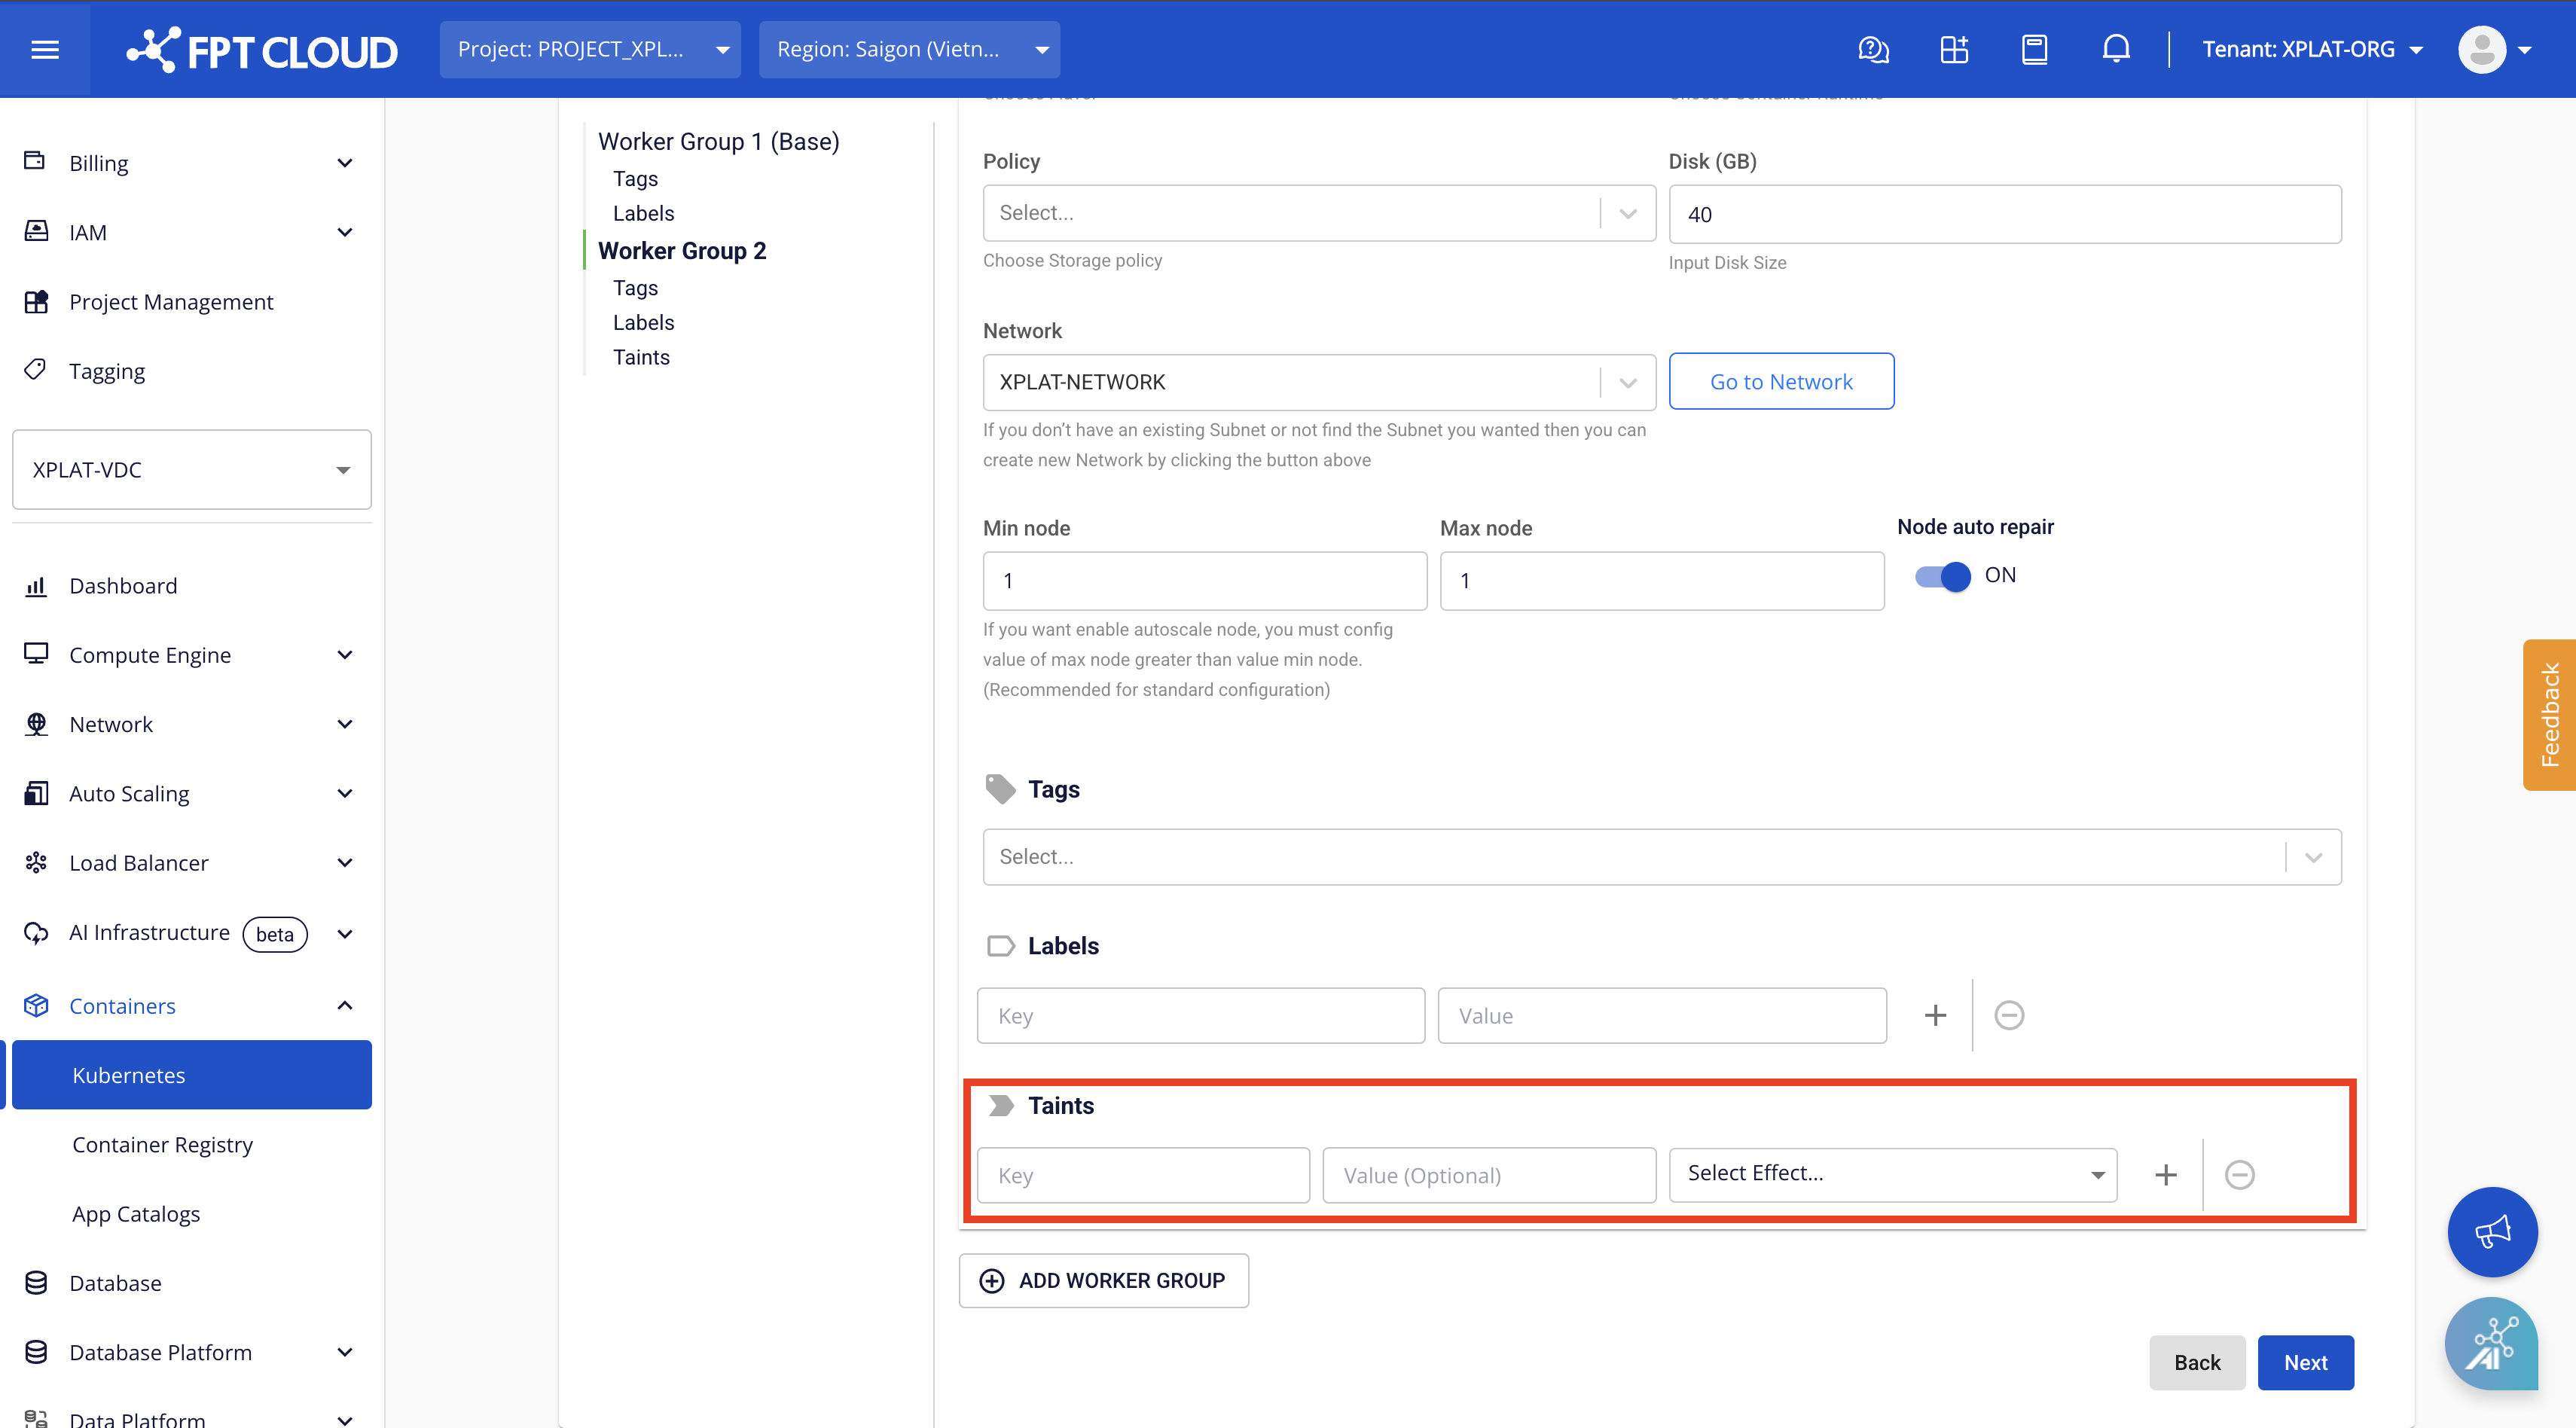Click the announcement megaphone floating button

click(x=2492, y=1232)
